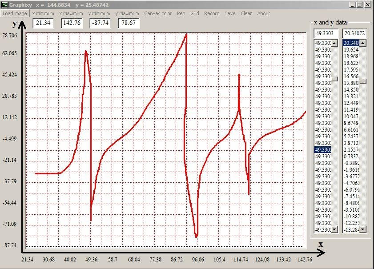
Task: Select y value 3.8712 in list
Action: point(351,143)
